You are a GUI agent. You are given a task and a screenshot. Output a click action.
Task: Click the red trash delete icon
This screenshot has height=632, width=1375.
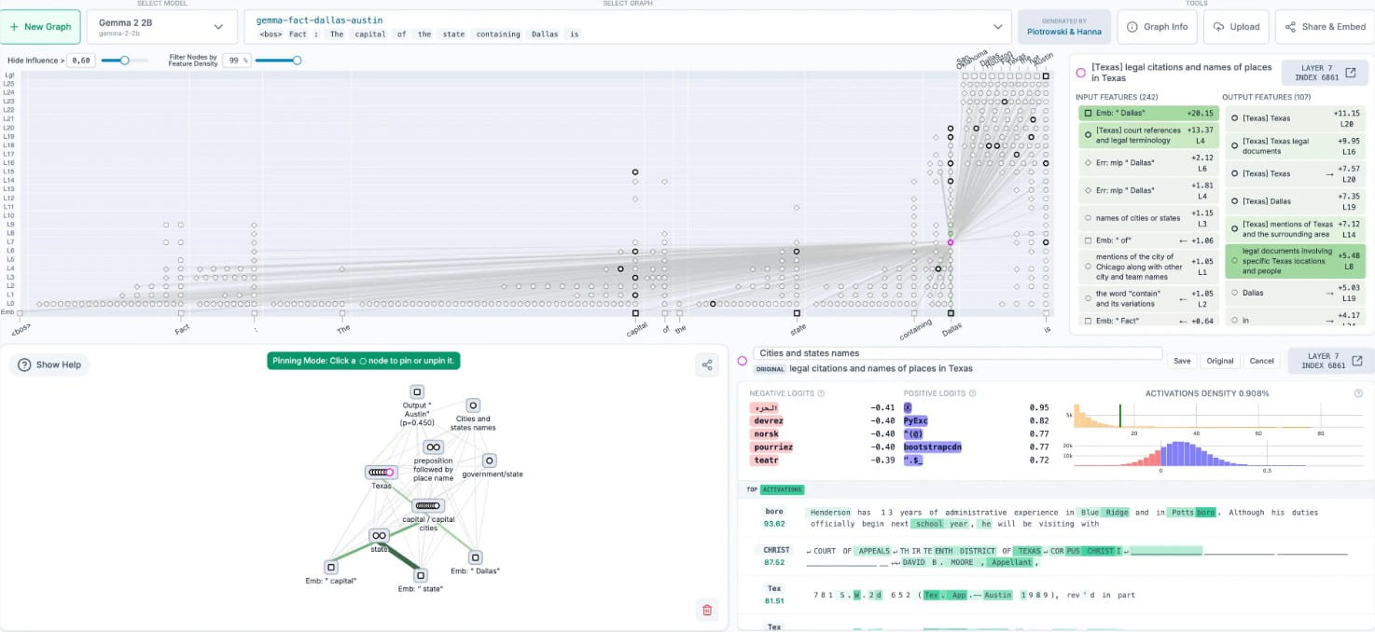coord(707,610)
